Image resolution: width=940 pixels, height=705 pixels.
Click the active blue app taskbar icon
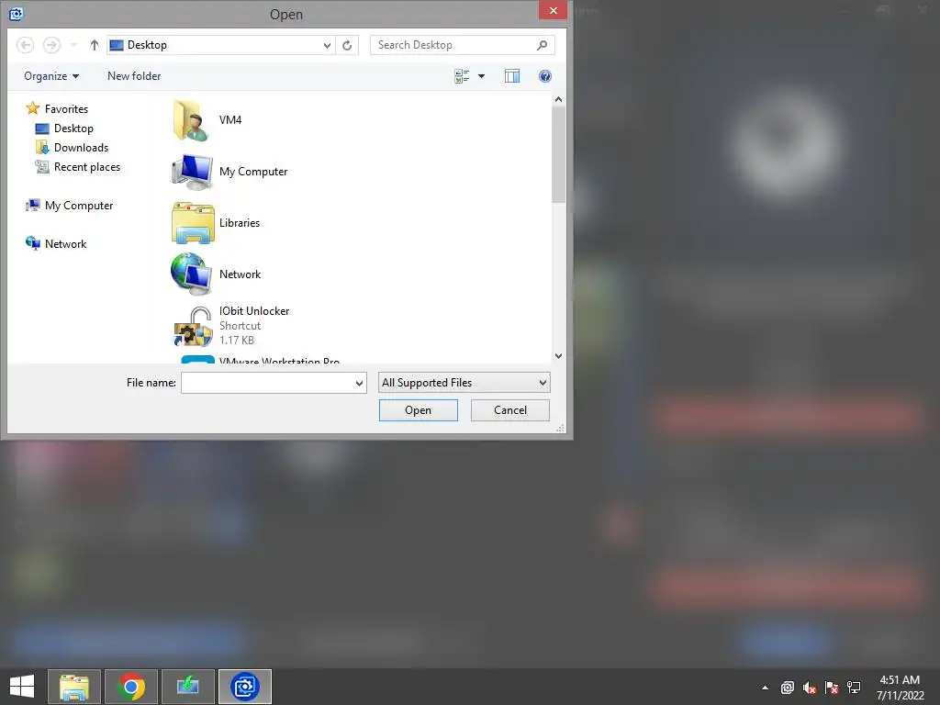coord(245,687)
